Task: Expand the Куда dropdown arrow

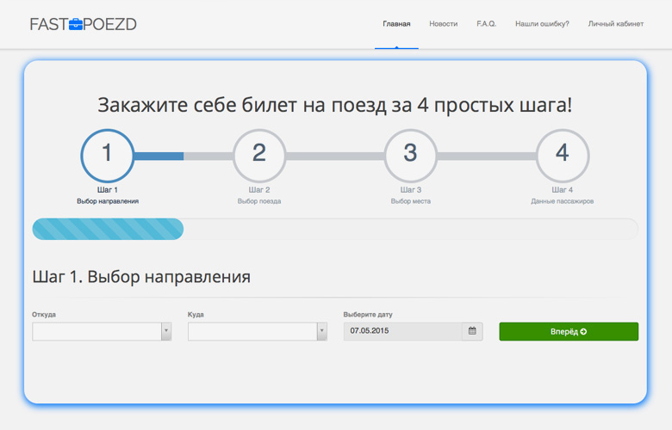Action: [x=321, y=332]
